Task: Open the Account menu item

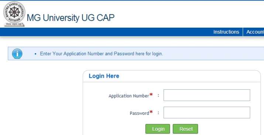Action: (255, 32)
